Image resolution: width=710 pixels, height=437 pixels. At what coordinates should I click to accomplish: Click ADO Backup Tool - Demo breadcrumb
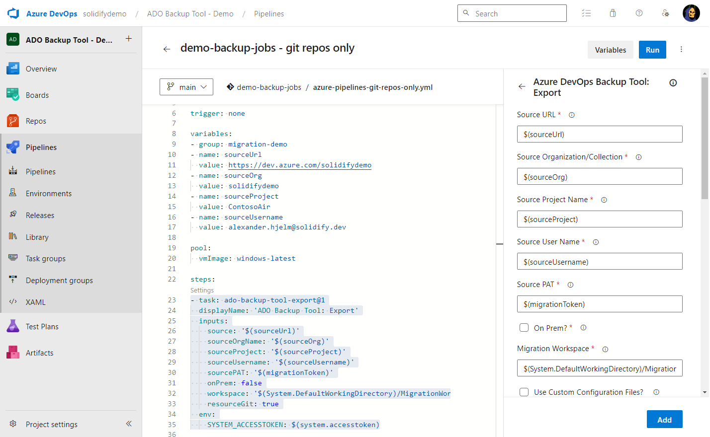point(190,13)
